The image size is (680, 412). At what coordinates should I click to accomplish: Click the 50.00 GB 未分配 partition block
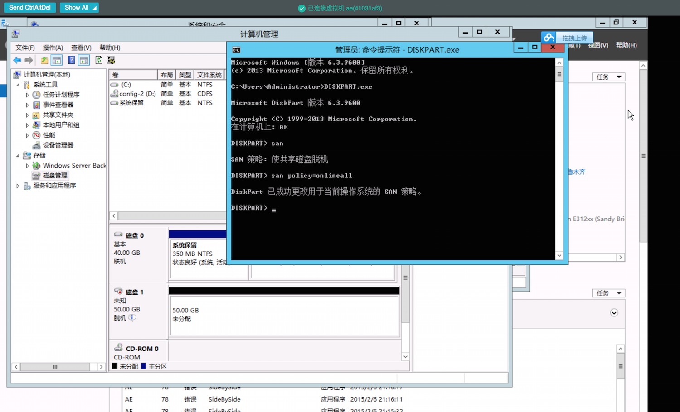point(284,316)
